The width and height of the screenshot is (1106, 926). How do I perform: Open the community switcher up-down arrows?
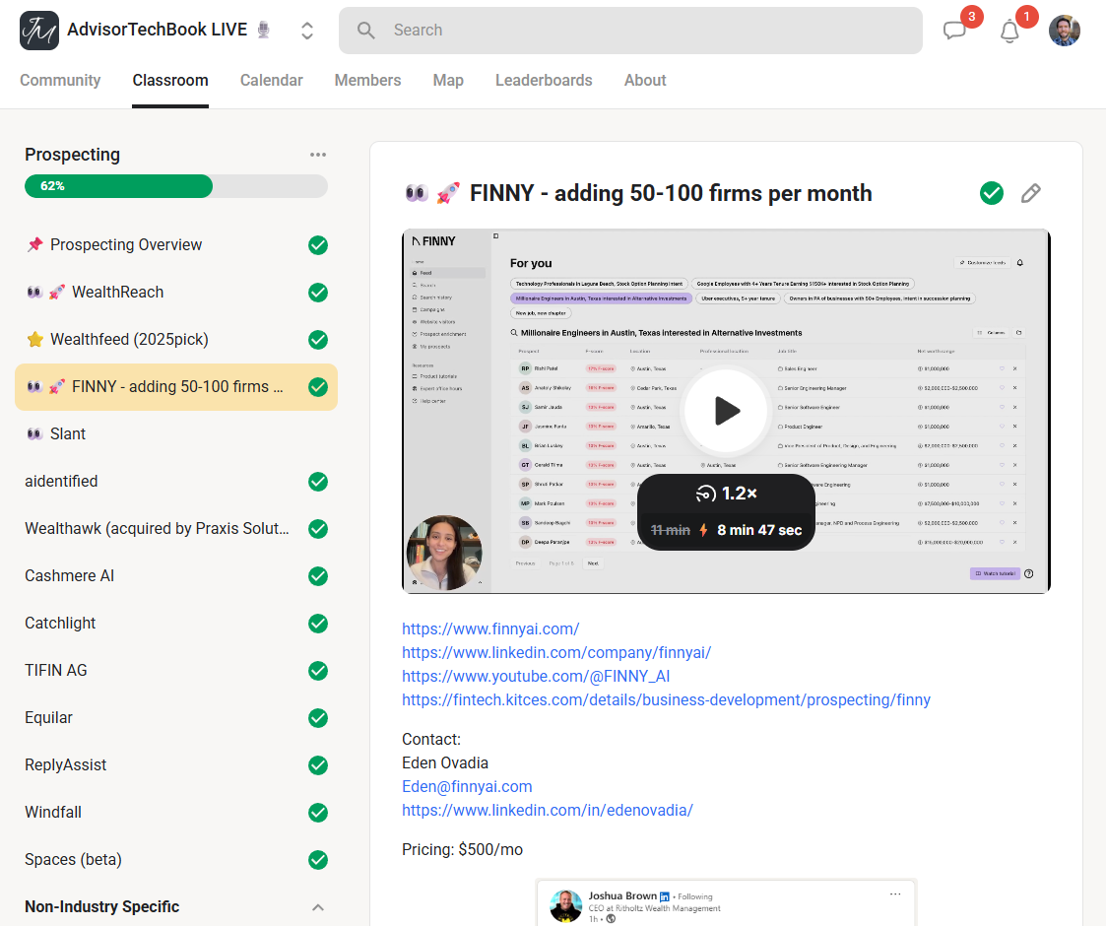tap(307, 31)
